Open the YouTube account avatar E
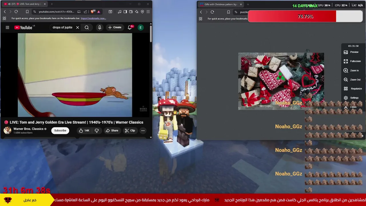The width and height of the screenshot is (366, 206). [140, 27]
